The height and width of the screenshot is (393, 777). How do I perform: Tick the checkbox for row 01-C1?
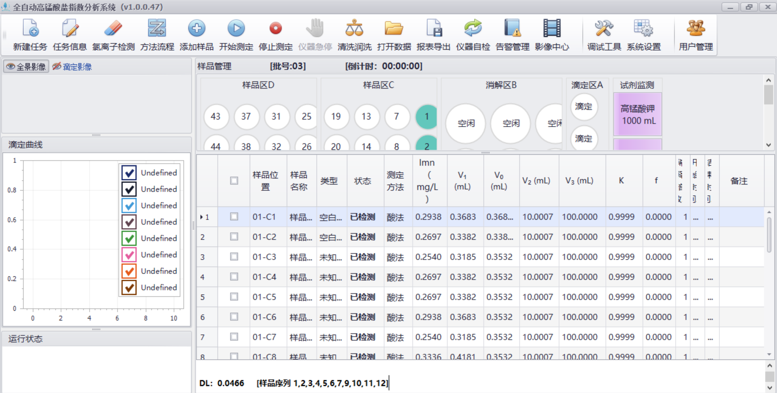tap(234, 217)
